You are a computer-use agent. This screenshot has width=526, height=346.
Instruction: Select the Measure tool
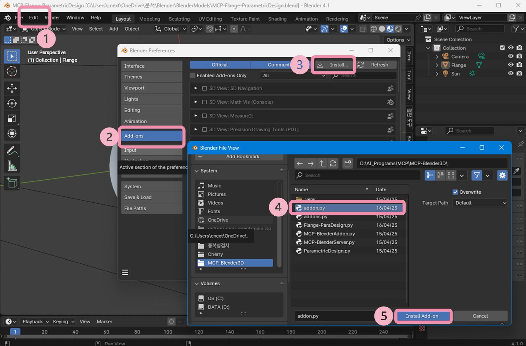12,166
